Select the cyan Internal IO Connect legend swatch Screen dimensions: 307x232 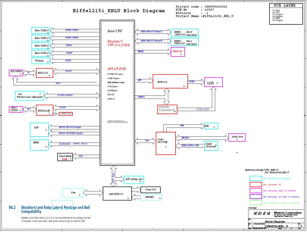(x=256, y=178)
